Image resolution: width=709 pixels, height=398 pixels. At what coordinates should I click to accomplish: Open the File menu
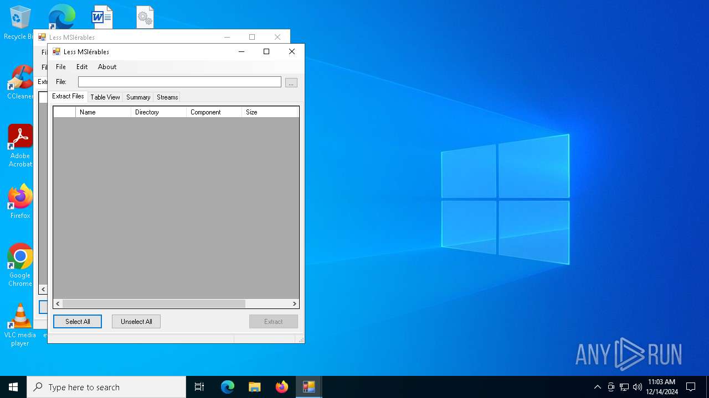point(61,67)
